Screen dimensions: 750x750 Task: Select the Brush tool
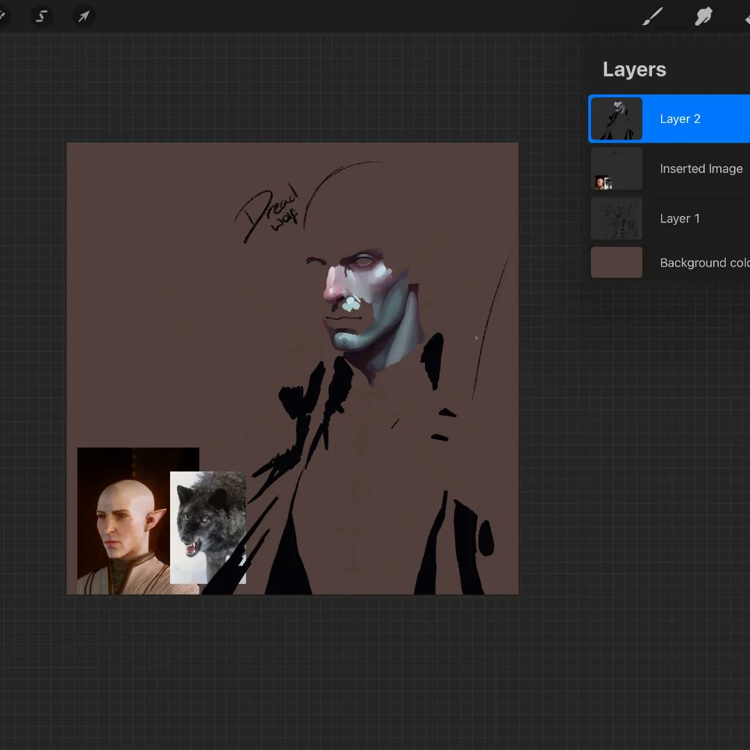point(653,17)
